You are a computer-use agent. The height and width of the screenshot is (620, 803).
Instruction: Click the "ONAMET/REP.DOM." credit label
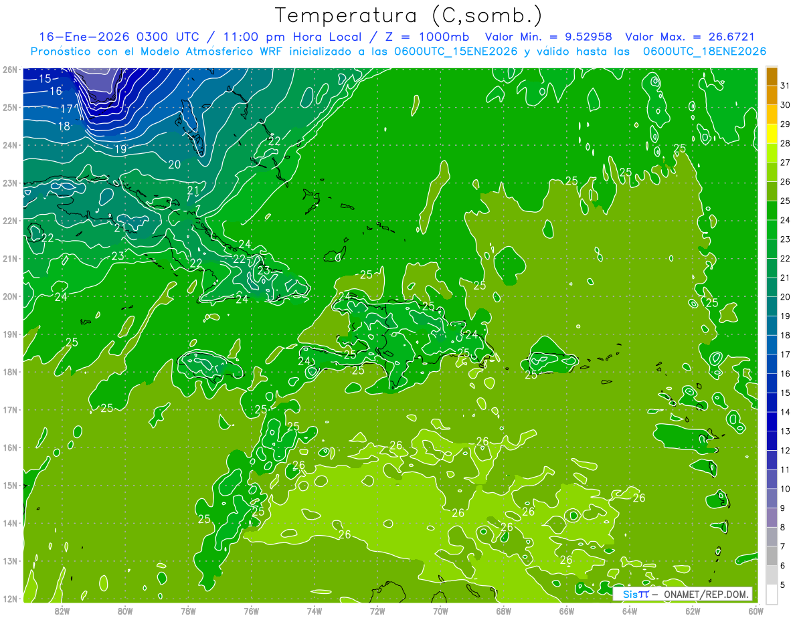point(705,594)
